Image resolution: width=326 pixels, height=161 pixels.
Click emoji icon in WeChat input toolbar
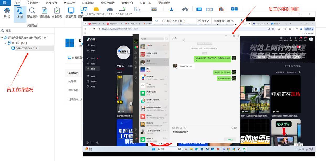click(x=173, y=128)
